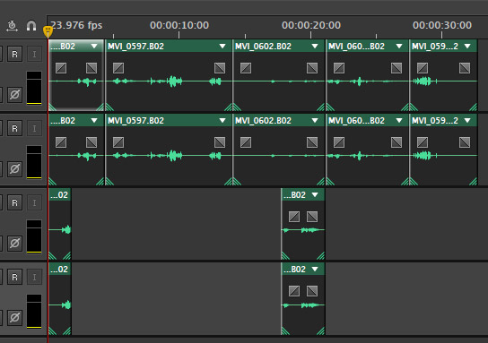Open dropdown arrow of second track MVI_0602.B02 clip
Viewport: 488px width, 343px height.
[315, 121]
